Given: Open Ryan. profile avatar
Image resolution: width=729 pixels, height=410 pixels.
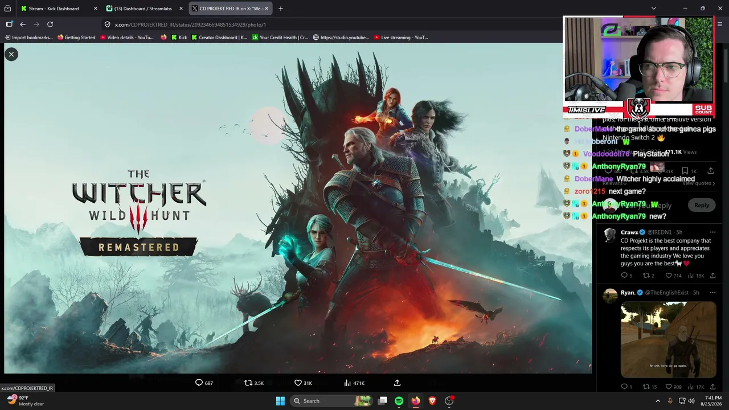Looking at the screenshot, I should pyautogui.click(x=610, y=296).
